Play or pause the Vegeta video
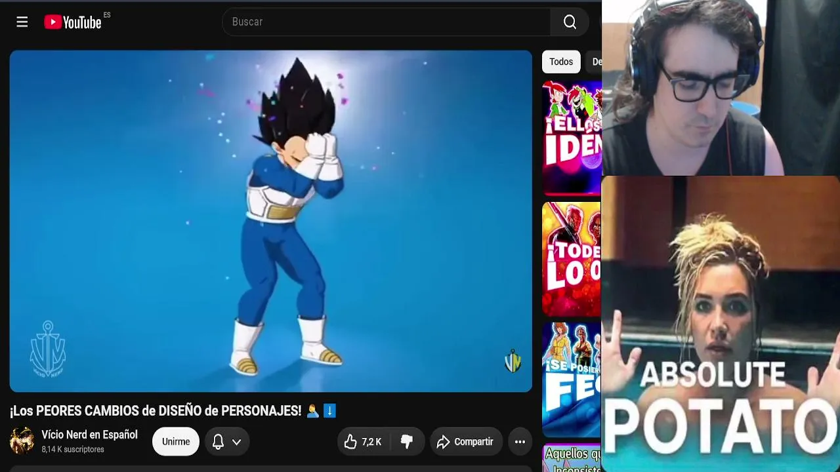The width and height of the screenshot is (840, 472). (271, 221)
